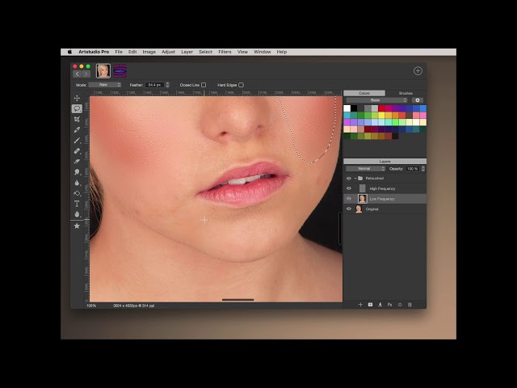This screenshot has width=517, height=388.
Task: Open the Help menu
Action: tap(282, 52)
